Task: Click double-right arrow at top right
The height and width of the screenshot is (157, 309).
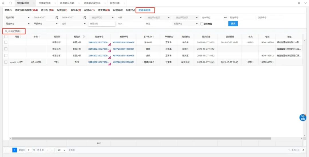Action: [x=299, y=3]
